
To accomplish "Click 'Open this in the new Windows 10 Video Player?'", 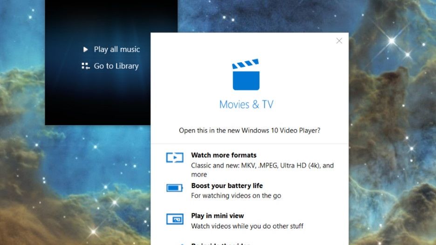I will (249, 131).
